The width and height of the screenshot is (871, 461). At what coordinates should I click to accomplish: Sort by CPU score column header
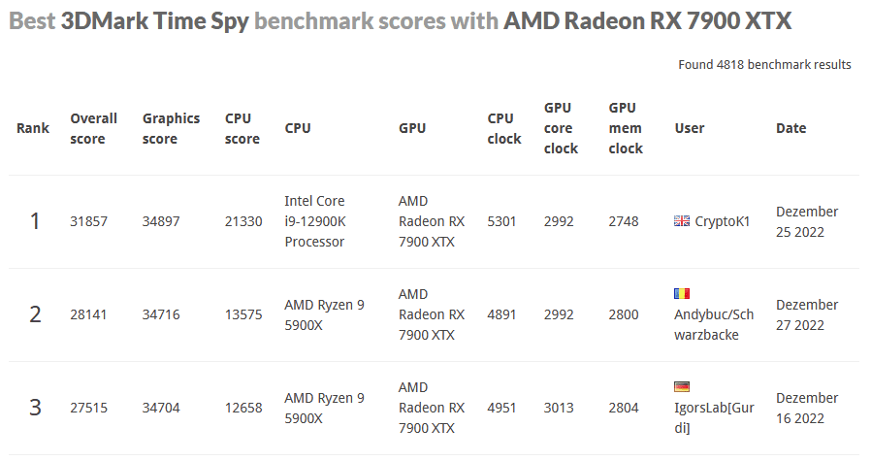click(x=242, y=128)
